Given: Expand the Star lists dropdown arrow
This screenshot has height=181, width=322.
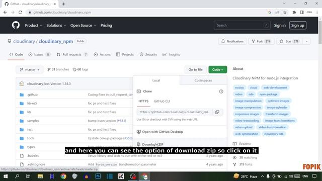Looking at the screenshot, I should (306, 41).
